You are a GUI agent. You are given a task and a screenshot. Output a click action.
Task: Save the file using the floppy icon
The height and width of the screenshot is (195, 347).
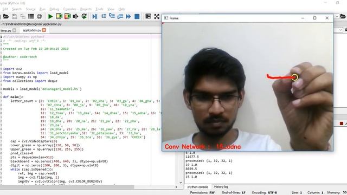click(15, 16)
